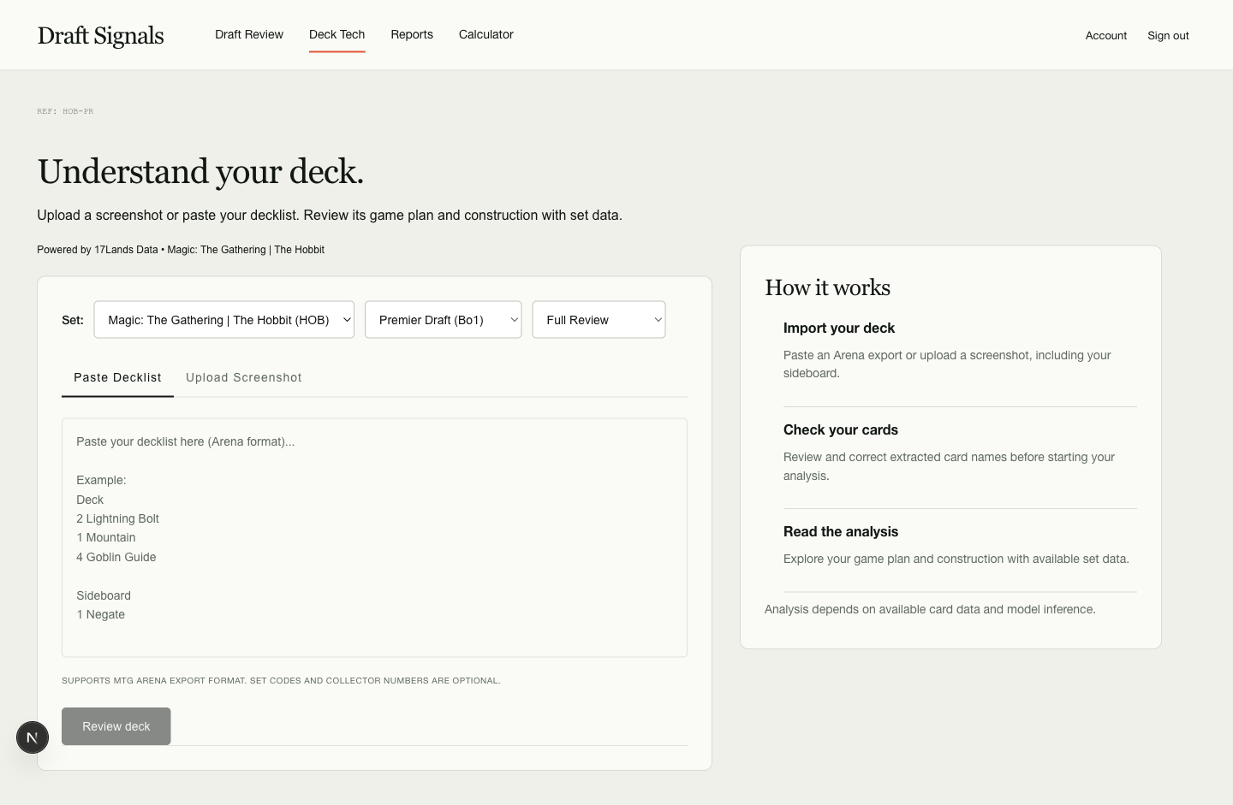The height and width of the screenshot is (805, 1233).
Task: Click the 'Set:' label
Action: point(73,320)
